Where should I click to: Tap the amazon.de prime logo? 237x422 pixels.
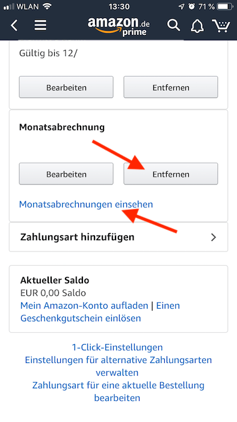pos(118,27)
